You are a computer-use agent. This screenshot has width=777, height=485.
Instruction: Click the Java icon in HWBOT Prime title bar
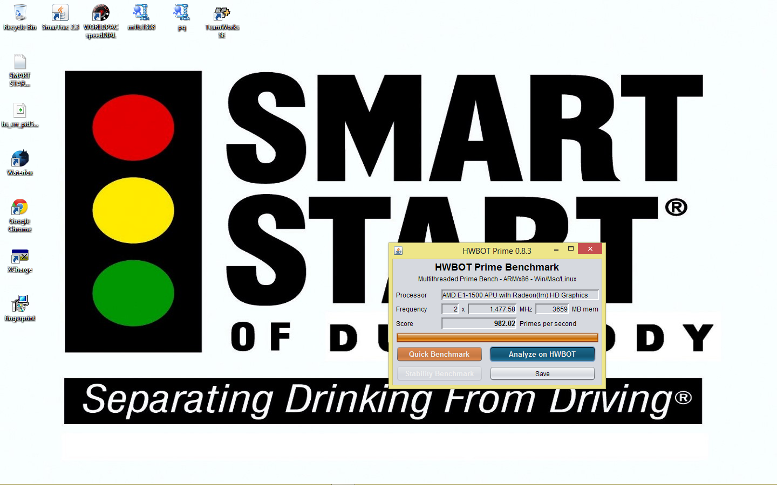398,251
